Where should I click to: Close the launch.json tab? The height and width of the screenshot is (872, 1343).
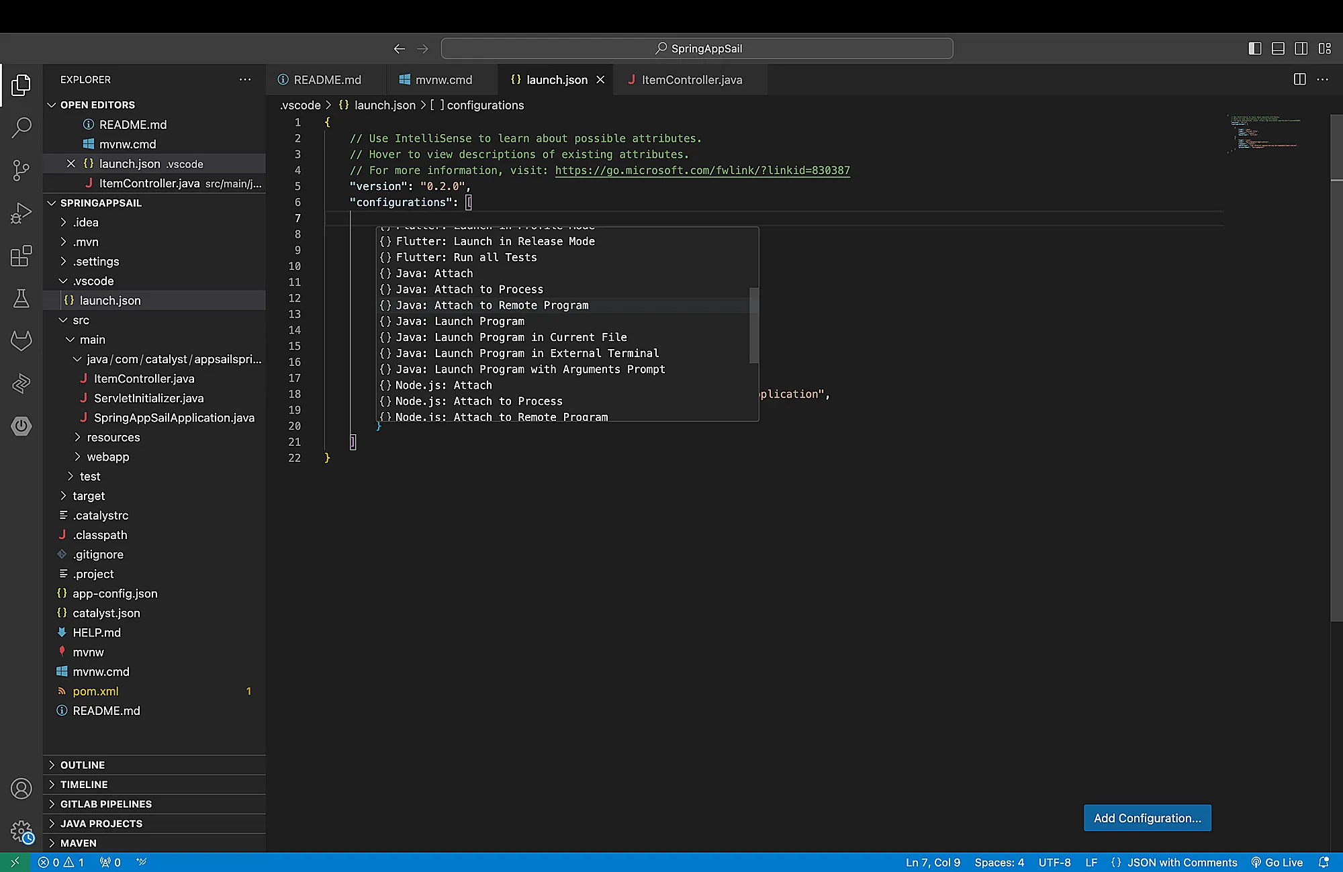(600, 79)
